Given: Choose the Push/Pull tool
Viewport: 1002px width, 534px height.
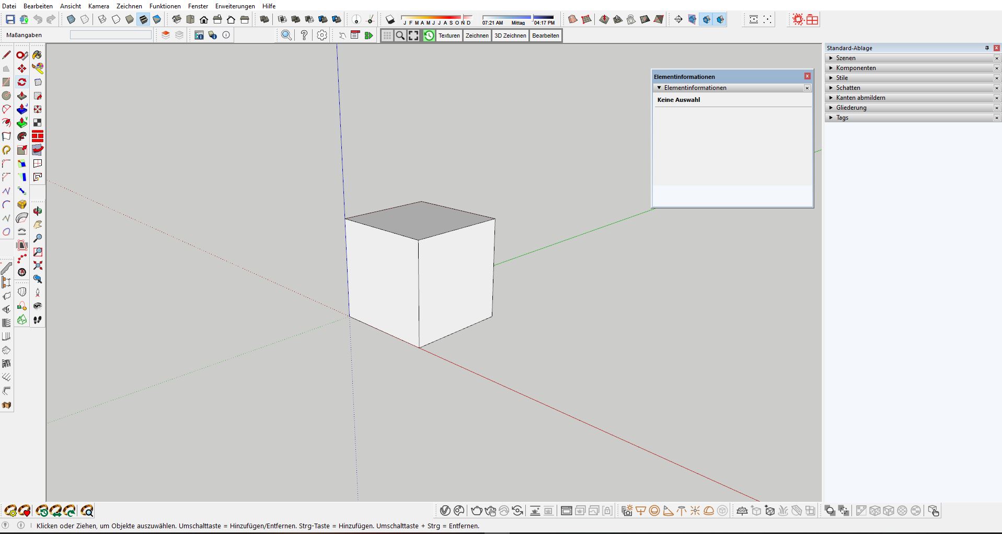Looking at the screenshot, I should pos(22,96).
